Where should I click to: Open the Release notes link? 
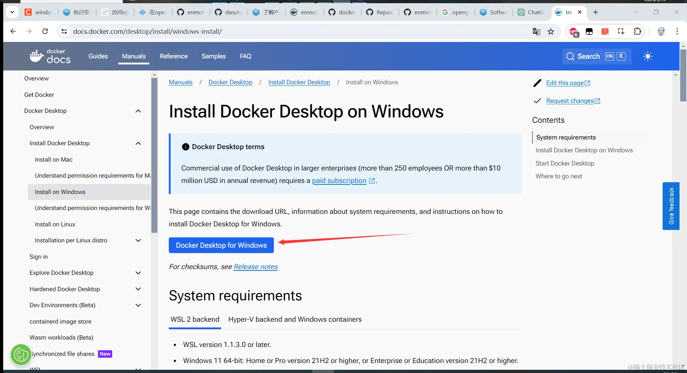pyautogui.click(x=256, y=267)
